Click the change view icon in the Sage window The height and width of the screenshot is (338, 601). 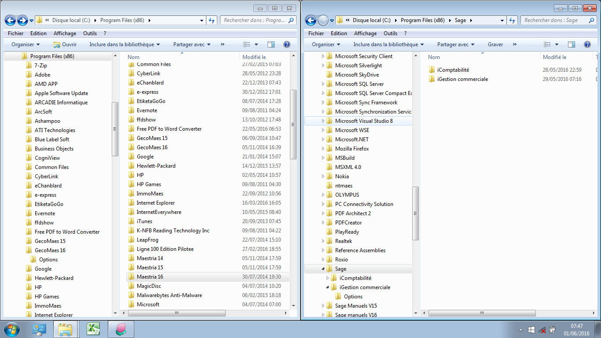pyautogui.click(x=547, y=44)
